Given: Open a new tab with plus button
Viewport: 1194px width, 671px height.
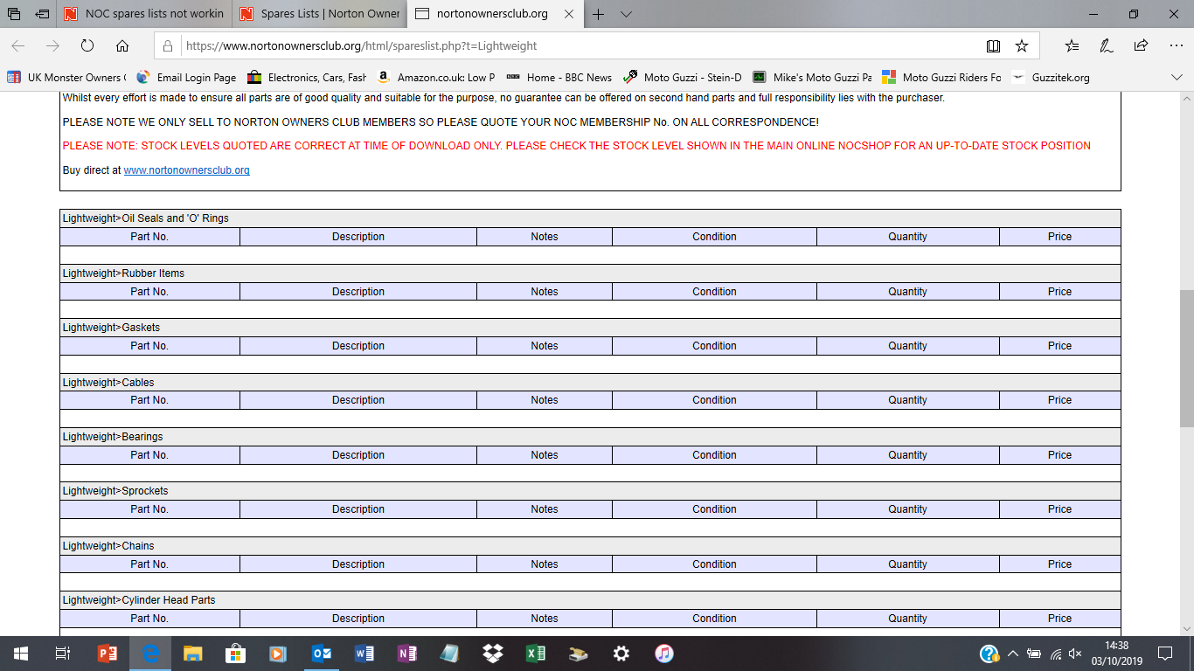Looking at the screenshot, I should 599,14.
